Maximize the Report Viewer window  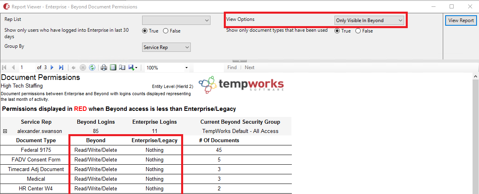[452, 6]
